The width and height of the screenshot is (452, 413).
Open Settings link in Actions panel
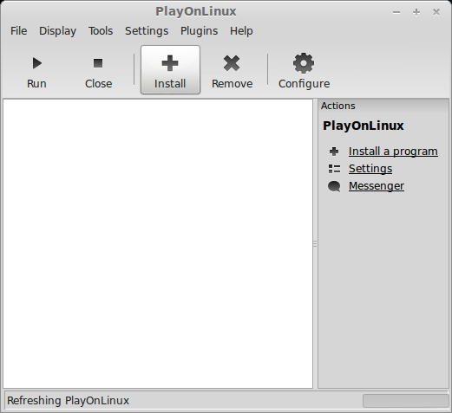[370, 169]
